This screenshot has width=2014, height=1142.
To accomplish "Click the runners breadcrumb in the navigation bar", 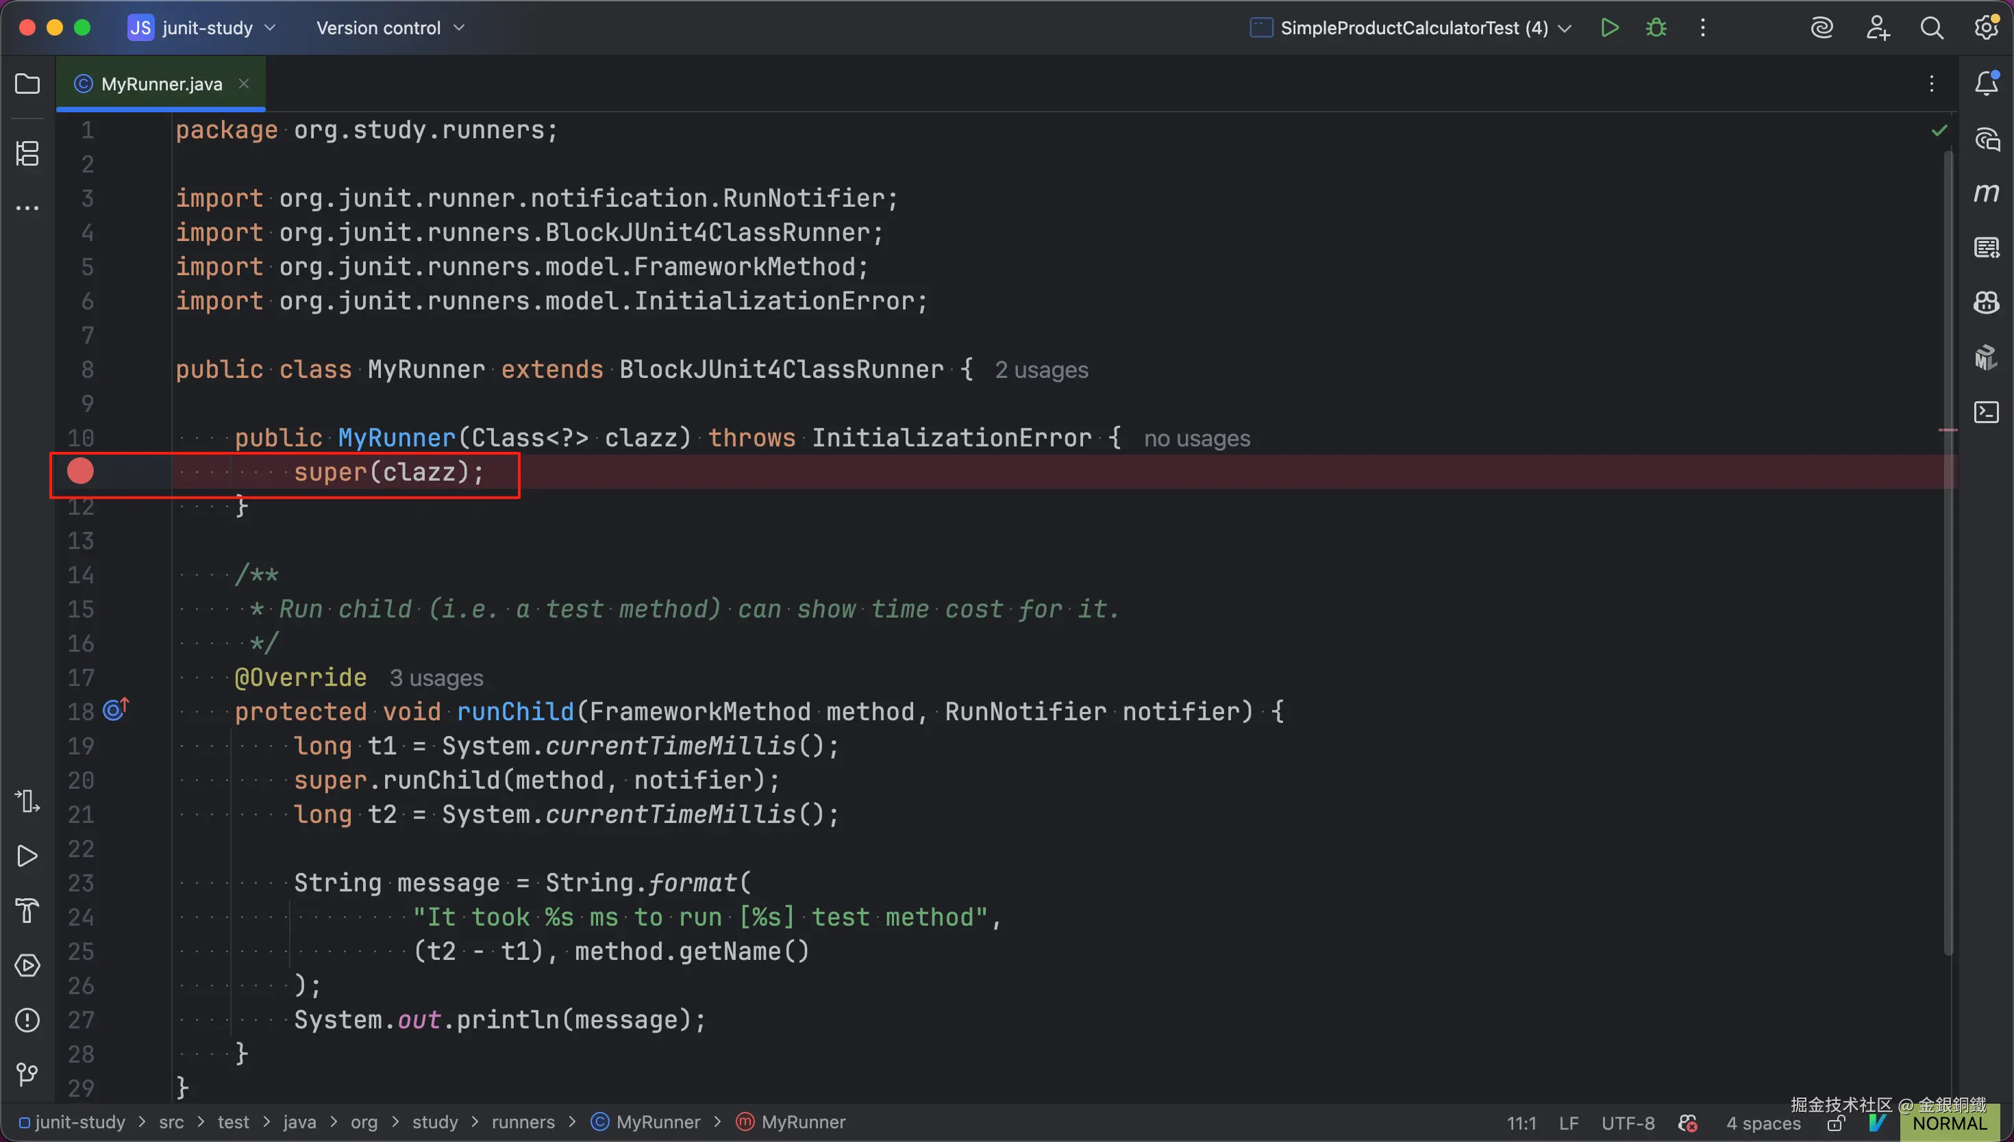I will coord(523,1122).
